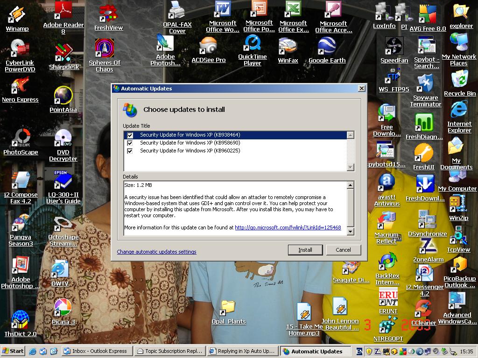The width and height of the screenshot is (478, 358).
Task: Launch Sharpdesk from the desktop
Action: tap(64, 57)
